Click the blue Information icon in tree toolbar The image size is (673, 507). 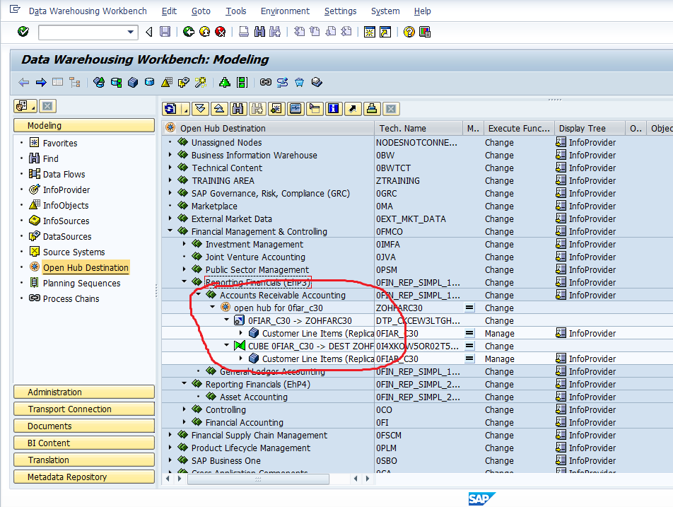coord(334,109)
